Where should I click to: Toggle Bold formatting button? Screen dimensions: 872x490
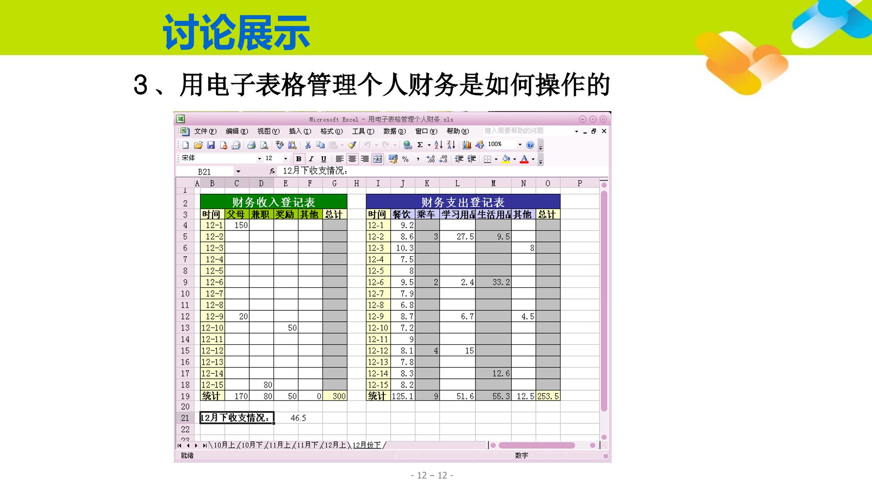coord(298,159)
